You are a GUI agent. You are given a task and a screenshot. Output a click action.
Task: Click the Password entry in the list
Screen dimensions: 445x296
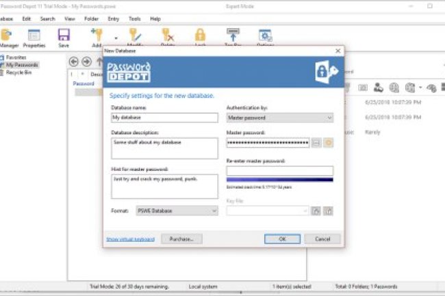[84, 83]
